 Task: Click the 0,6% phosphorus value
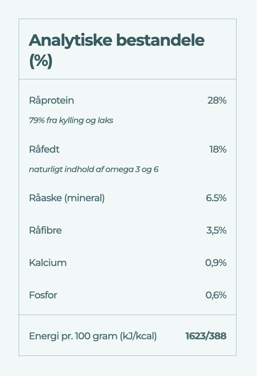click(216, 295)
